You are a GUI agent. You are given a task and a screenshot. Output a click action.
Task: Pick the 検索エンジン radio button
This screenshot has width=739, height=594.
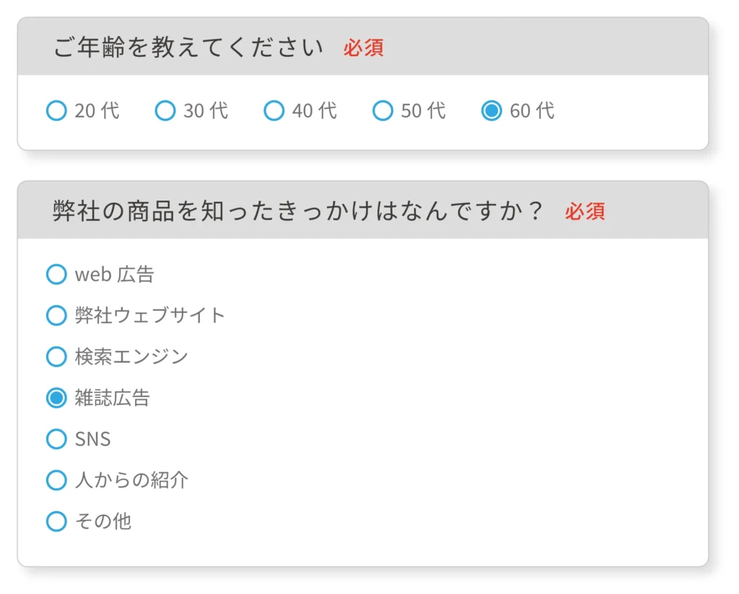(56, 357)
